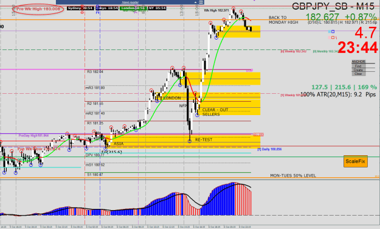Click the MON-TUES 50% LEVEL label
Viewport: 380px width, 229px height.
[293, 175]
